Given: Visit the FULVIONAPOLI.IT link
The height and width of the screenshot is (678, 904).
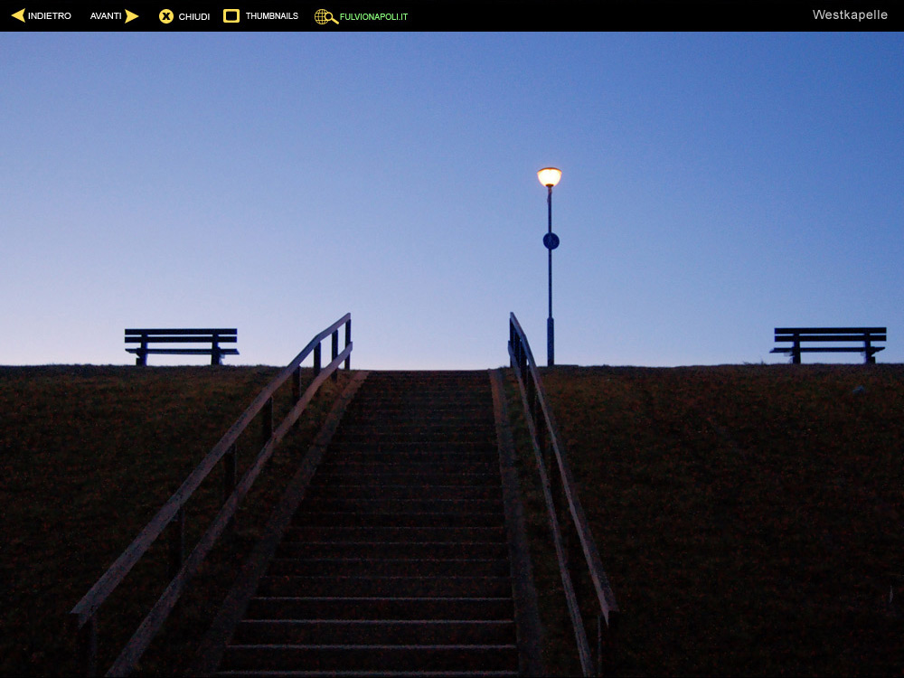Looking at the screenshot, I should [x=373, y=16].
